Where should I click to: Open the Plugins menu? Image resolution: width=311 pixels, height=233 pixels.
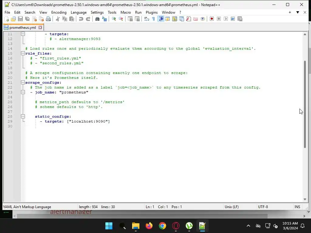pyautogui.click(x=152, y=12)
